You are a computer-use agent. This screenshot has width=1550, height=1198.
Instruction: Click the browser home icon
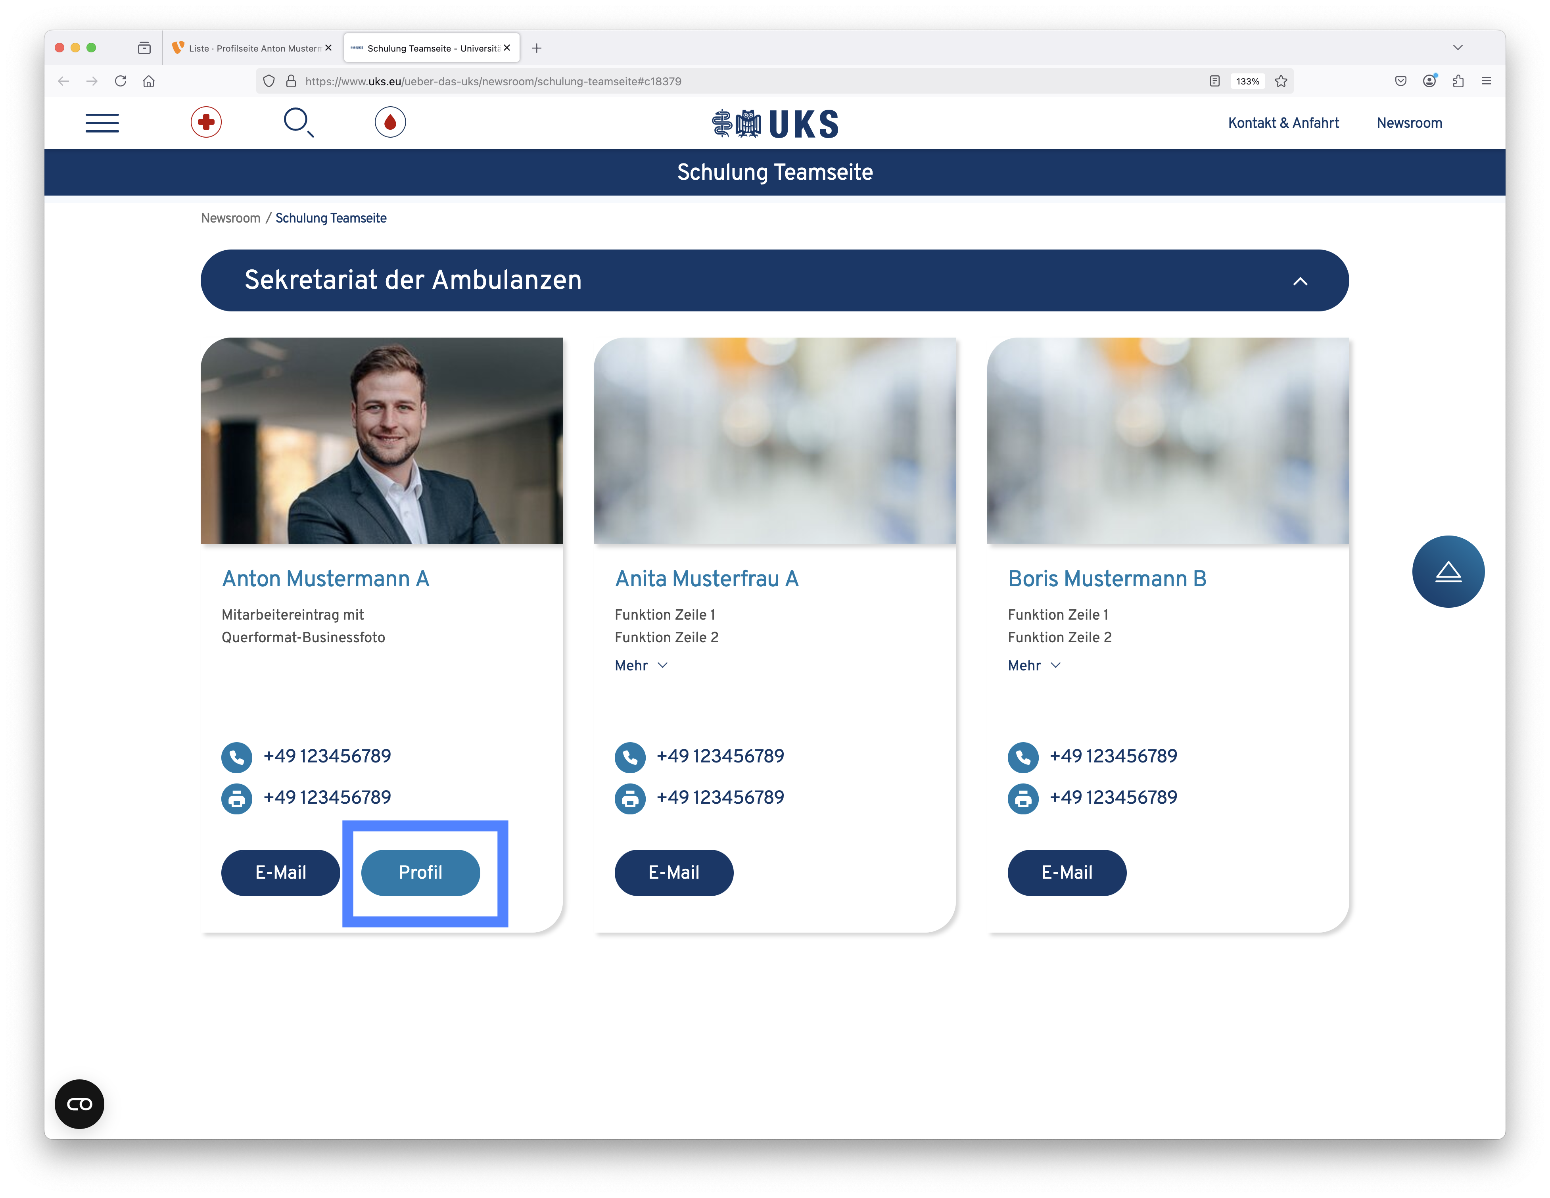pos(148,81)
